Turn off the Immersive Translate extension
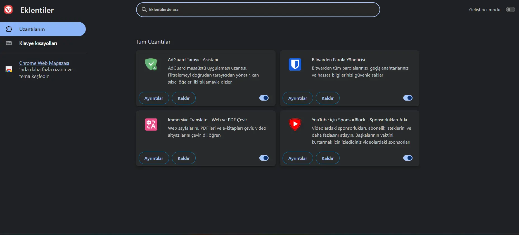The height and width of the screenshot is (235, 519). (264, 158)
